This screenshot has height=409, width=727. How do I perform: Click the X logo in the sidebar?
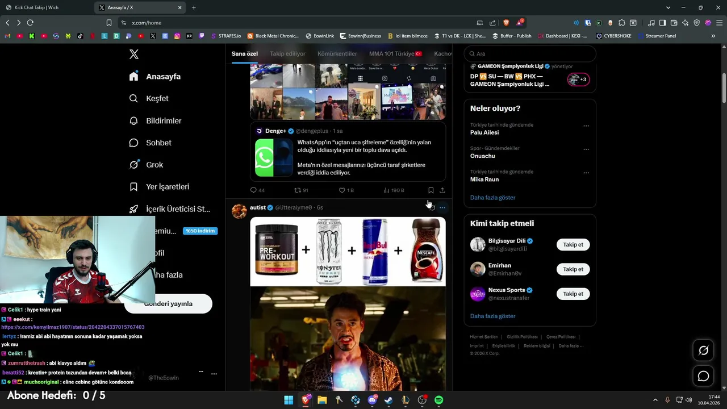coord(134,54)
